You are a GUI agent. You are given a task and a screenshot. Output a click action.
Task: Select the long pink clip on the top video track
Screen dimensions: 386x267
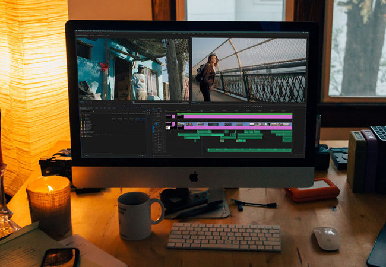[x=238, y=116]
